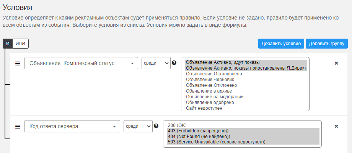Switch logic operator to ИЛИ
The width and height of the screenshot is (352, 153).
(x=20, y=44)
